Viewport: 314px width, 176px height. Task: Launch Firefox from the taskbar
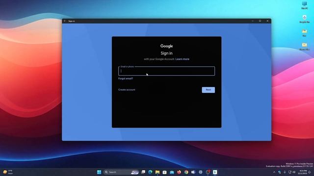(x=179, y=172)
